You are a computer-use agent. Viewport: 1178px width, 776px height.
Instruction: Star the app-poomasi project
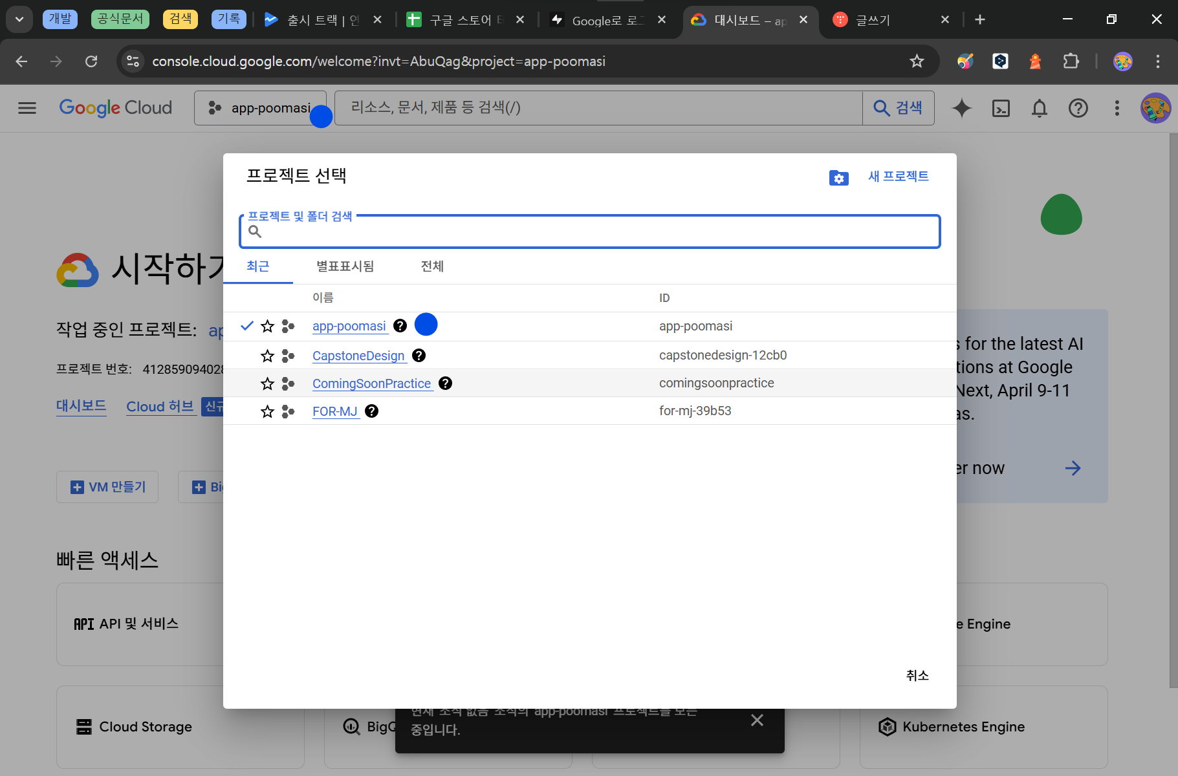(x=267, y=327)
